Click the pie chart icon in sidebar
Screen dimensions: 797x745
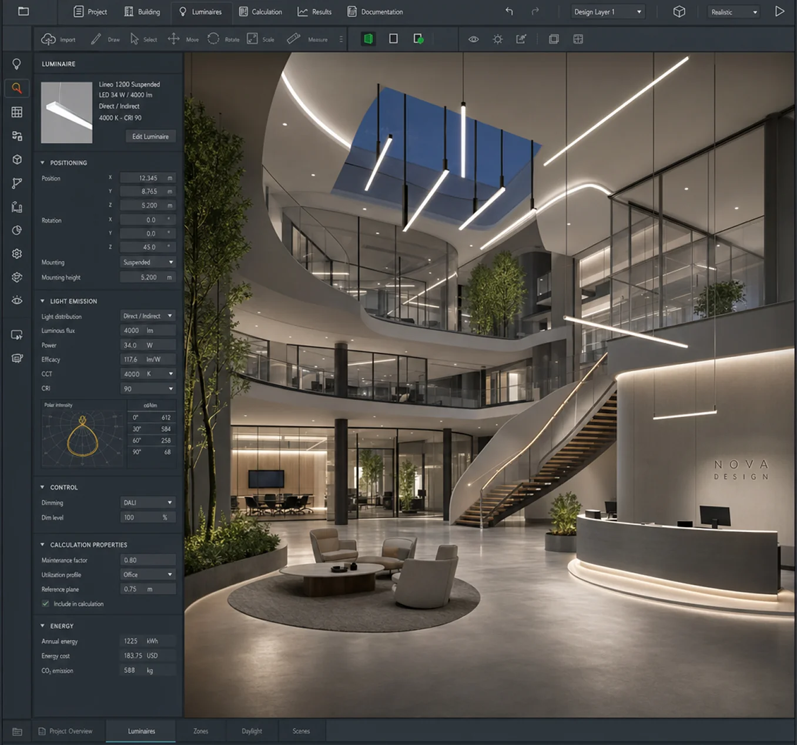[17, 230]
